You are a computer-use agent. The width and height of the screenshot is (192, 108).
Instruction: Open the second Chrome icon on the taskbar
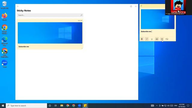pyautogui.click(x=73, y=106)
